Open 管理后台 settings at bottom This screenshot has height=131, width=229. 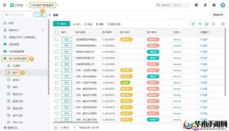[10, 128]
